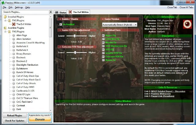Viewport: 196px width, 125px height.
Task: Click the FWS Plugins folder icon under Availible Plugins
Action: (x=9, y=31)
